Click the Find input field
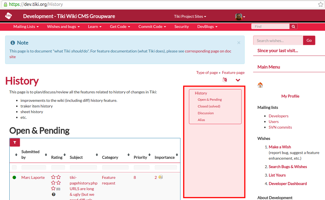The height and width of the screenshot is (200, 325). pos(270,27)
